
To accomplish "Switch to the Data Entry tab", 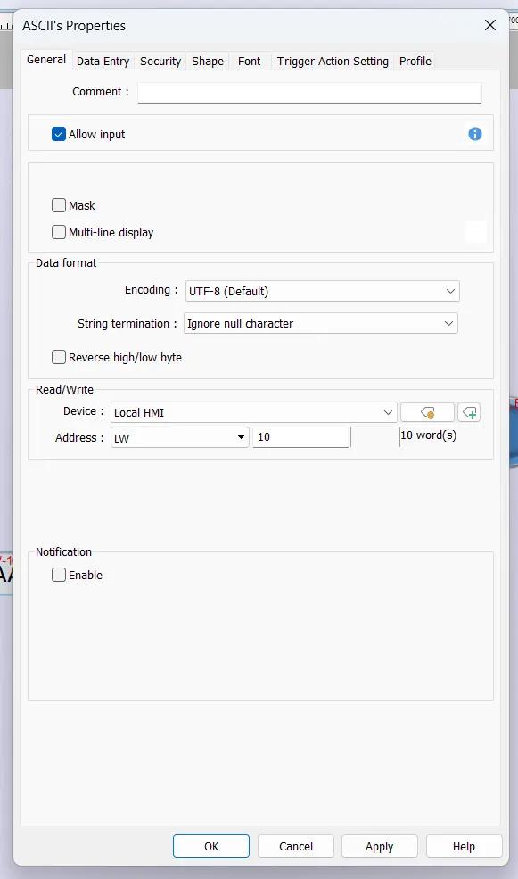I will (x=103, y=61).
